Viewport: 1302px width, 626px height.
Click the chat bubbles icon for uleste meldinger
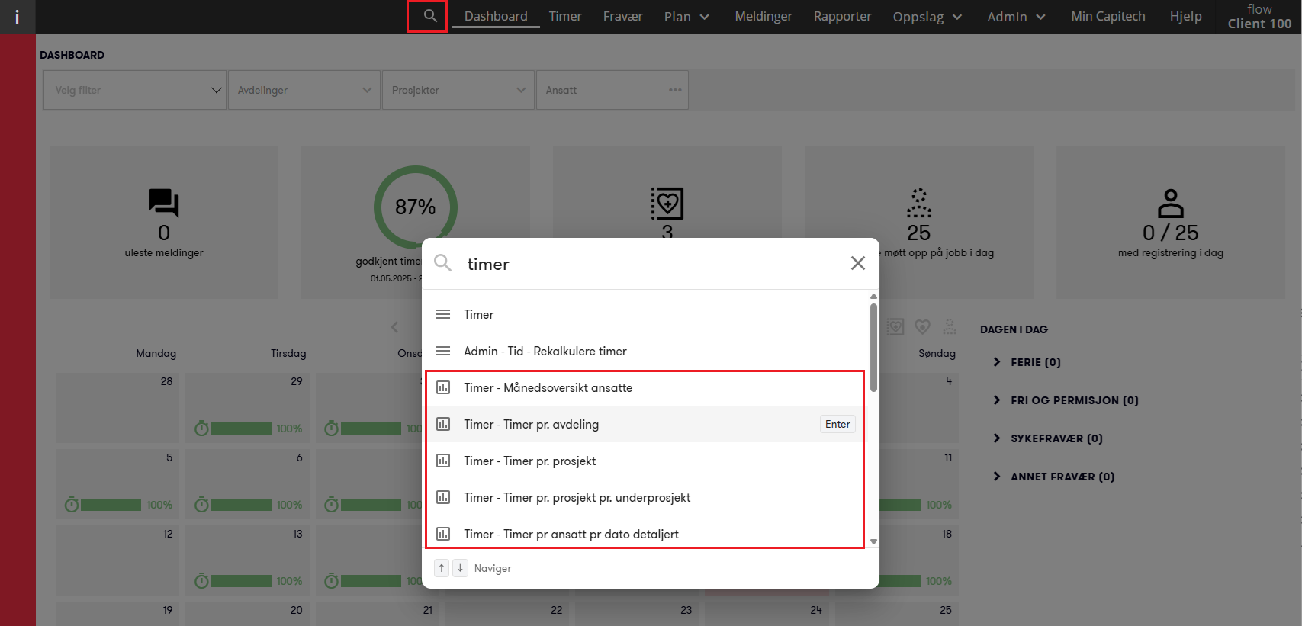point(164,203)
